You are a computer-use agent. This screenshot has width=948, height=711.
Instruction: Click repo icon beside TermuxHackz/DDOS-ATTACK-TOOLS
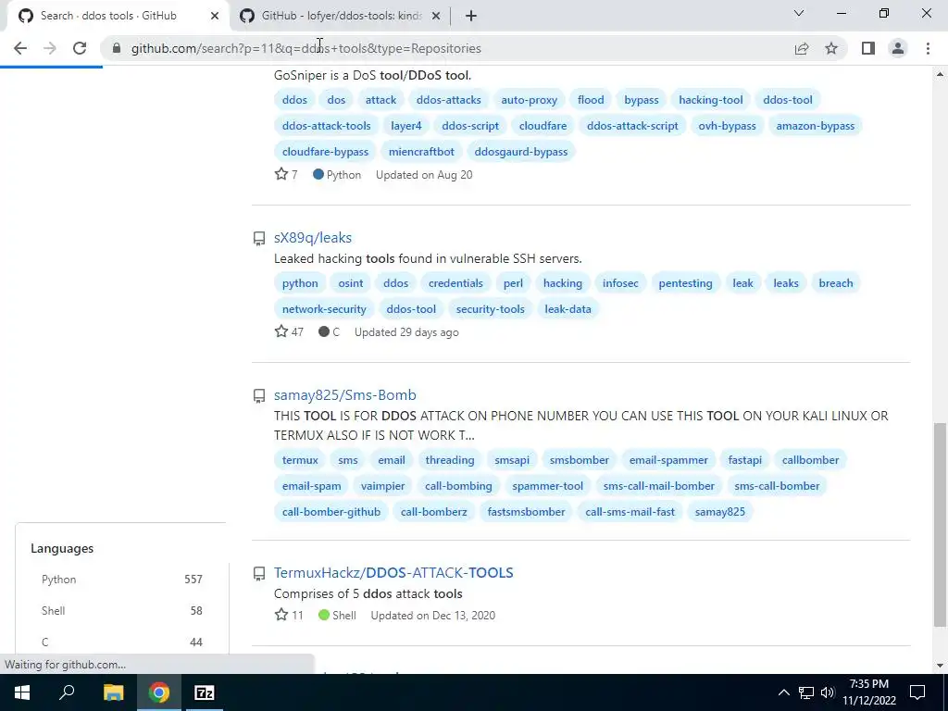[259, 573]
